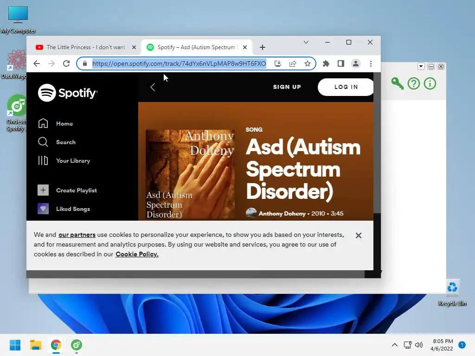475x356 pixels.
Task: Click the green key icon in Ondesoft window
Action: click(397, 83)
